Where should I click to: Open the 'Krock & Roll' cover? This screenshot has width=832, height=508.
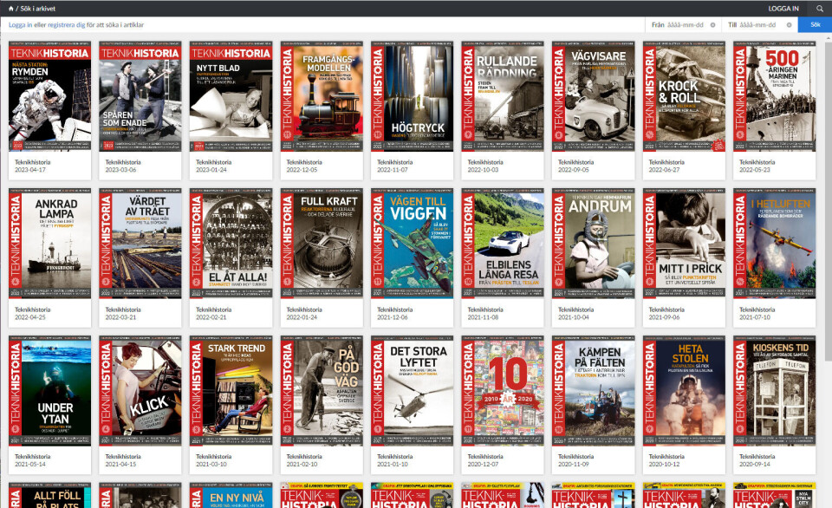pos(684,96)
